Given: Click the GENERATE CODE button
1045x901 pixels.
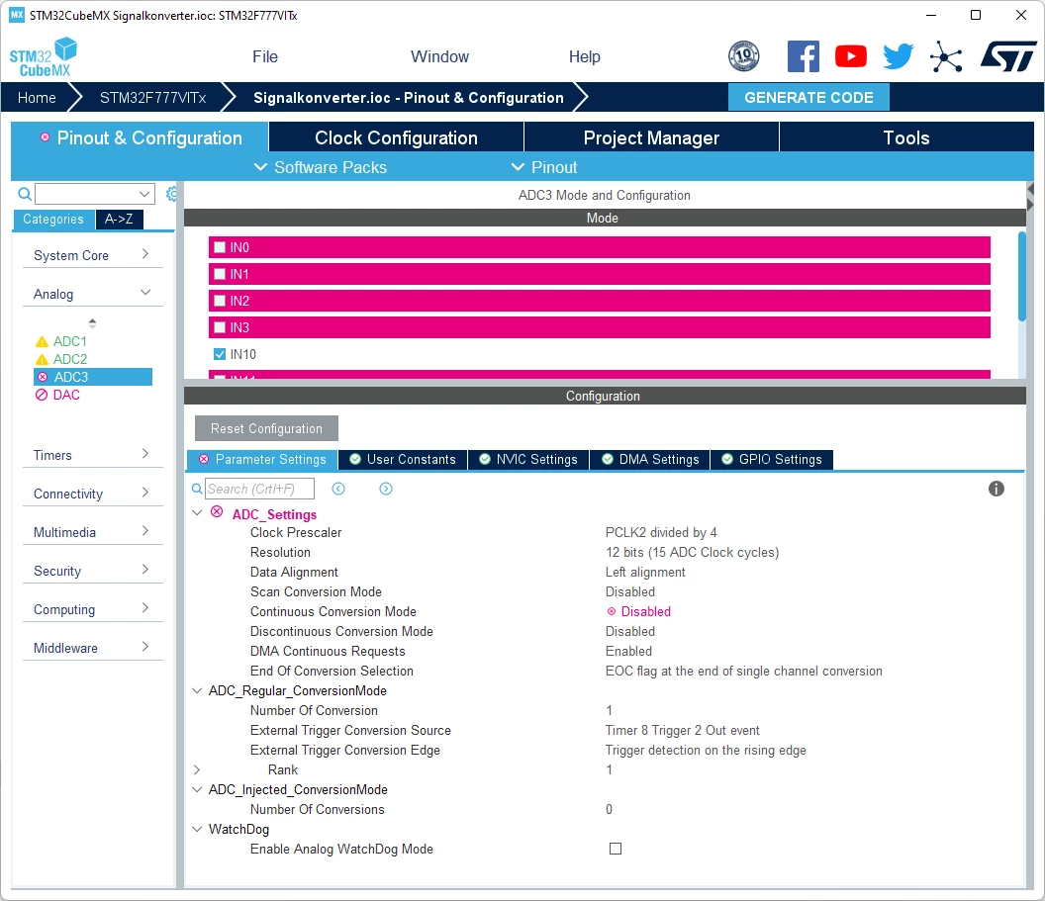Looking at the screenshot, I should (808, 97).
